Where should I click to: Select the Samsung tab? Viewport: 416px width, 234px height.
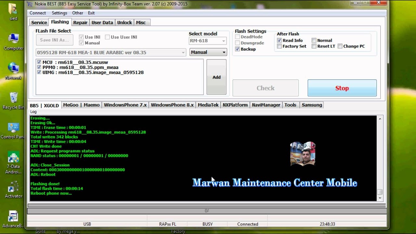312,105
